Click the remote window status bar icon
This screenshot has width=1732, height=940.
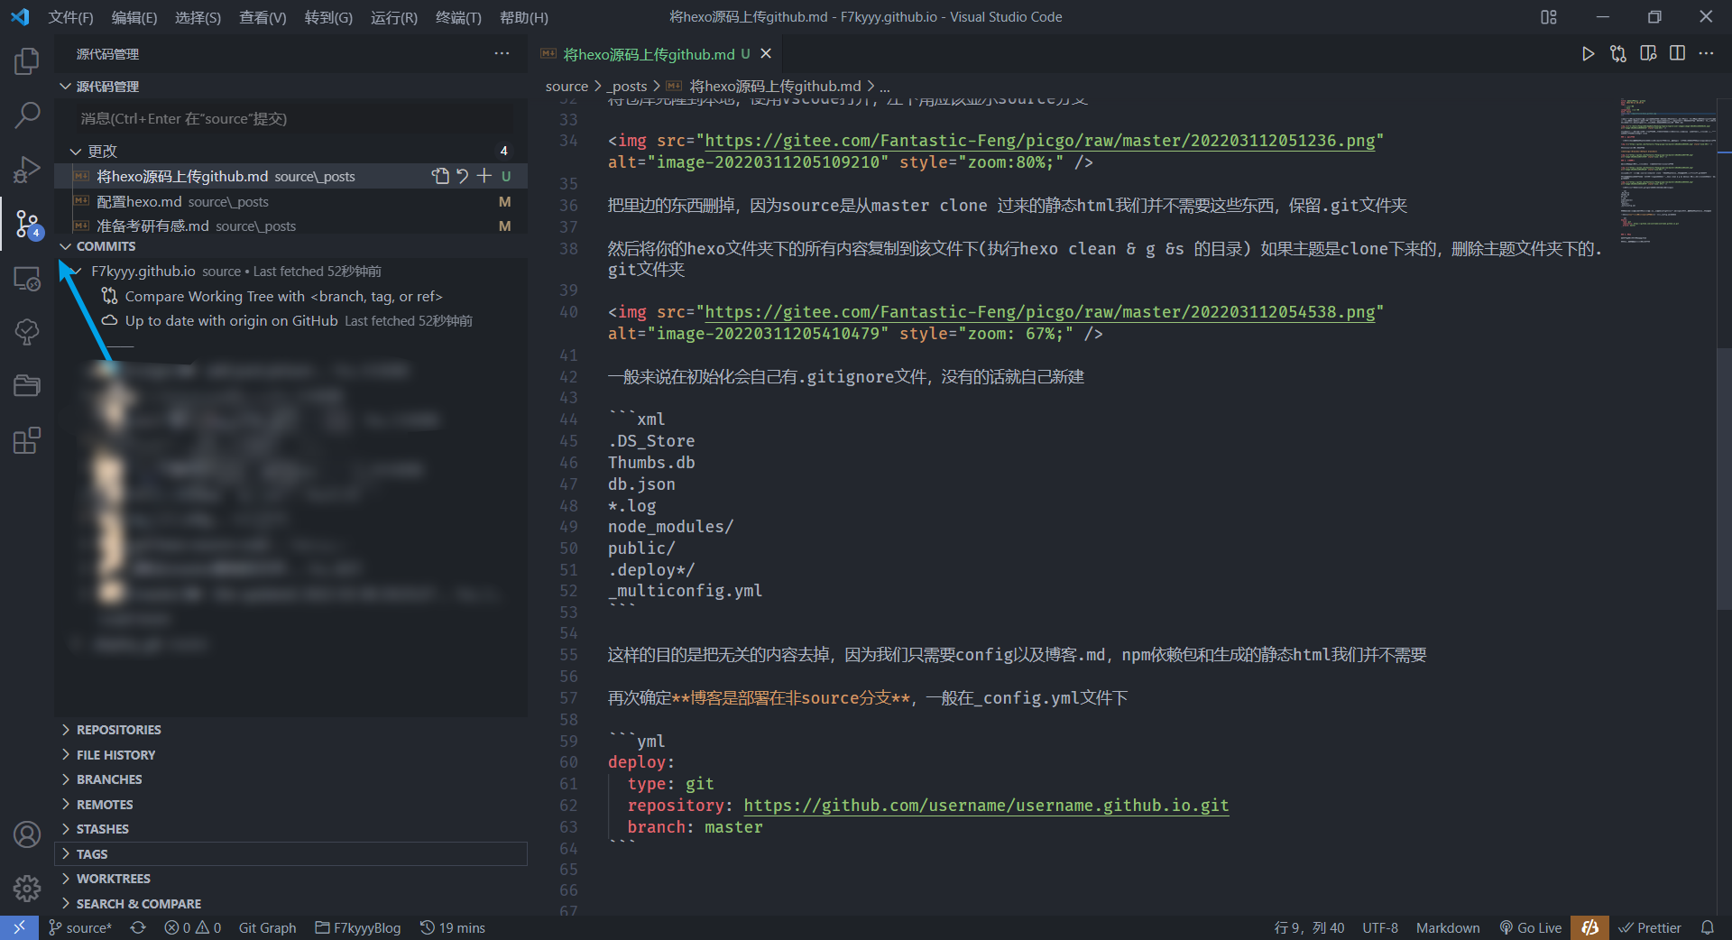click(19, 927)
